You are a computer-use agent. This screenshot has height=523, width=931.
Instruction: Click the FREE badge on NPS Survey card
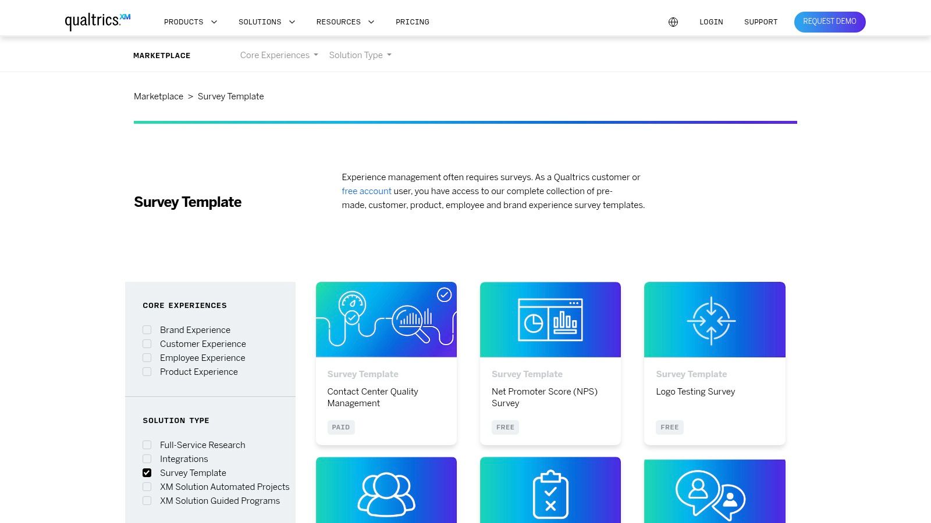pos(505,427)
